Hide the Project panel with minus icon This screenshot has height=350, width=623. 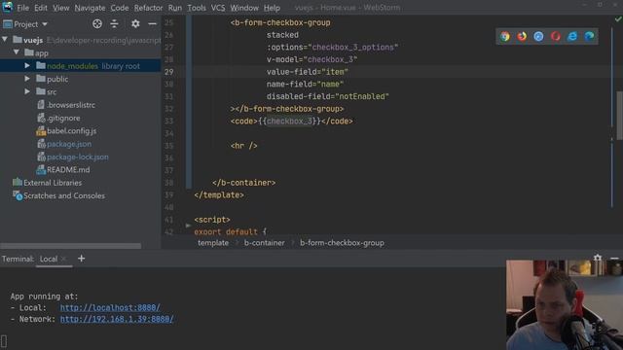click(x=152, y=23)
